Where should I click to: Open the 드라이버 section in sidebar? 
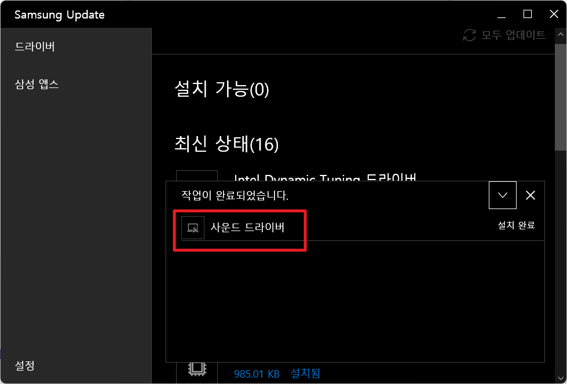(35, 47)
